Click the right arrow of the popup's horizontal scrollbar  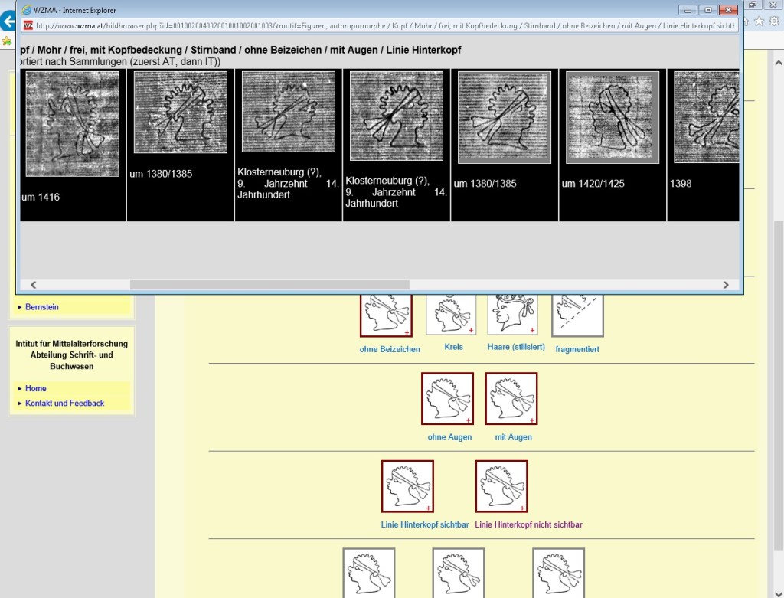726,285
